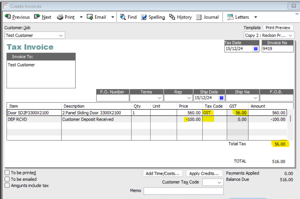Screen dimensions: 300x199
Task: Click the GST tax code cell
Action: pyautogui.click(x=215, y=113)
